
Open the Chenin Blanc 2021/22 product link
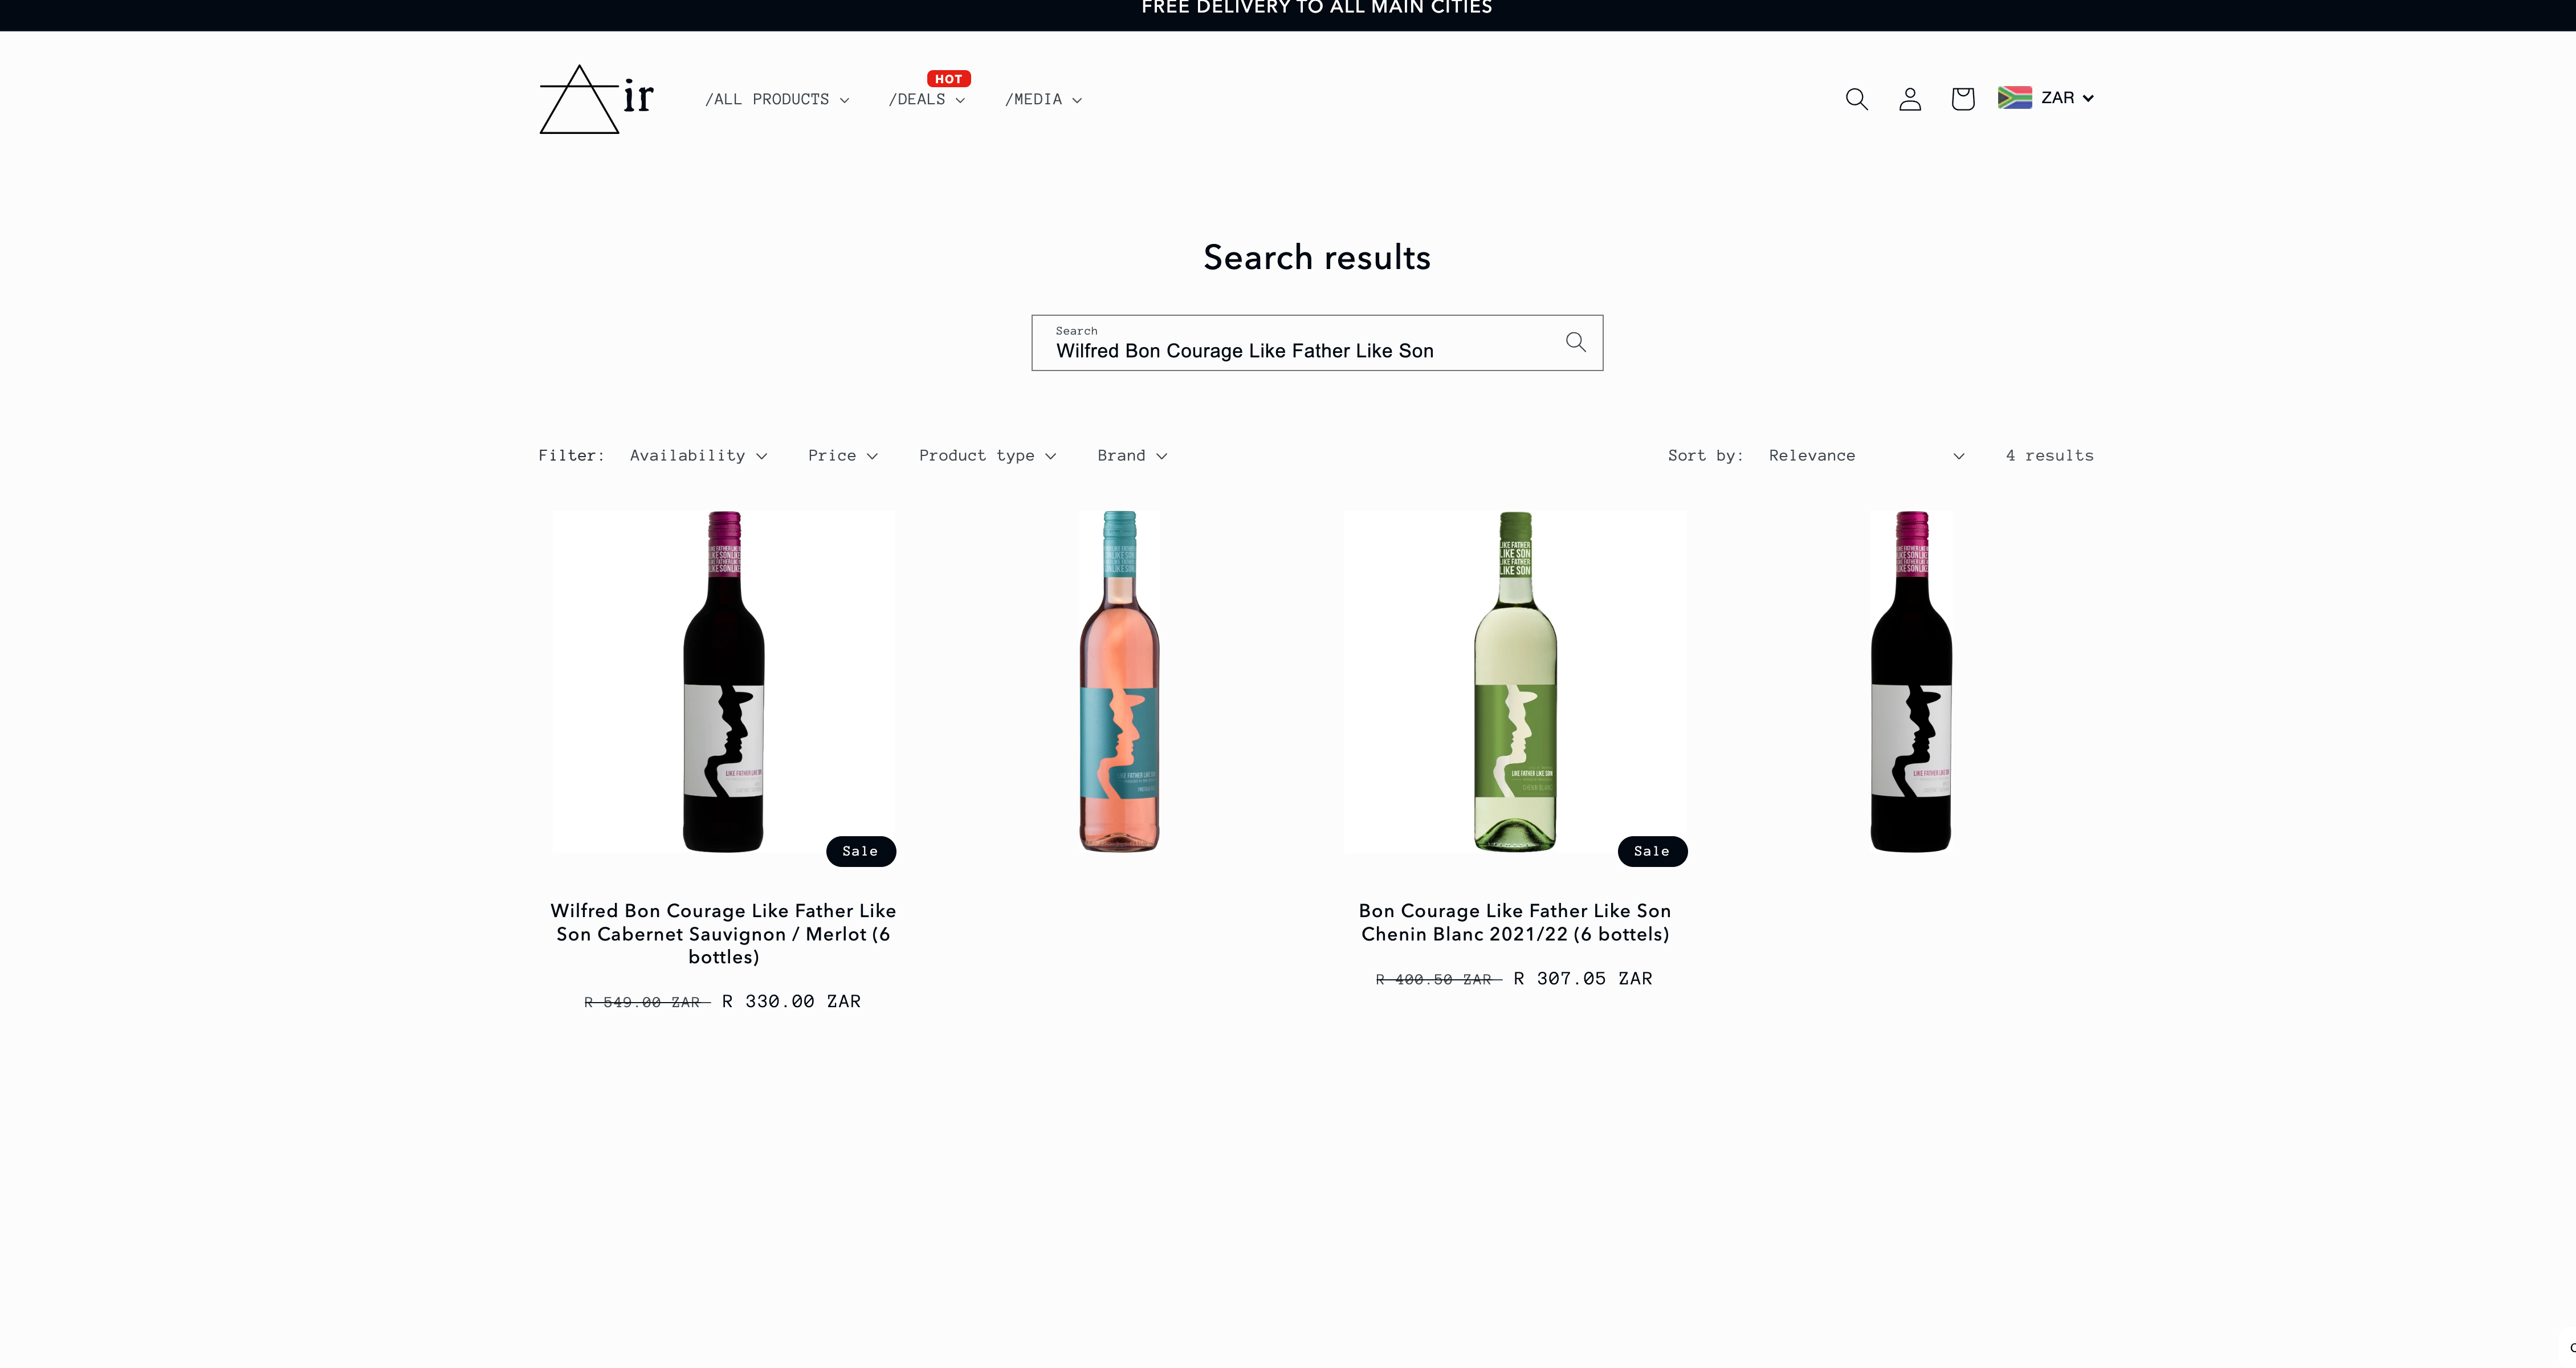(1514, 922)
